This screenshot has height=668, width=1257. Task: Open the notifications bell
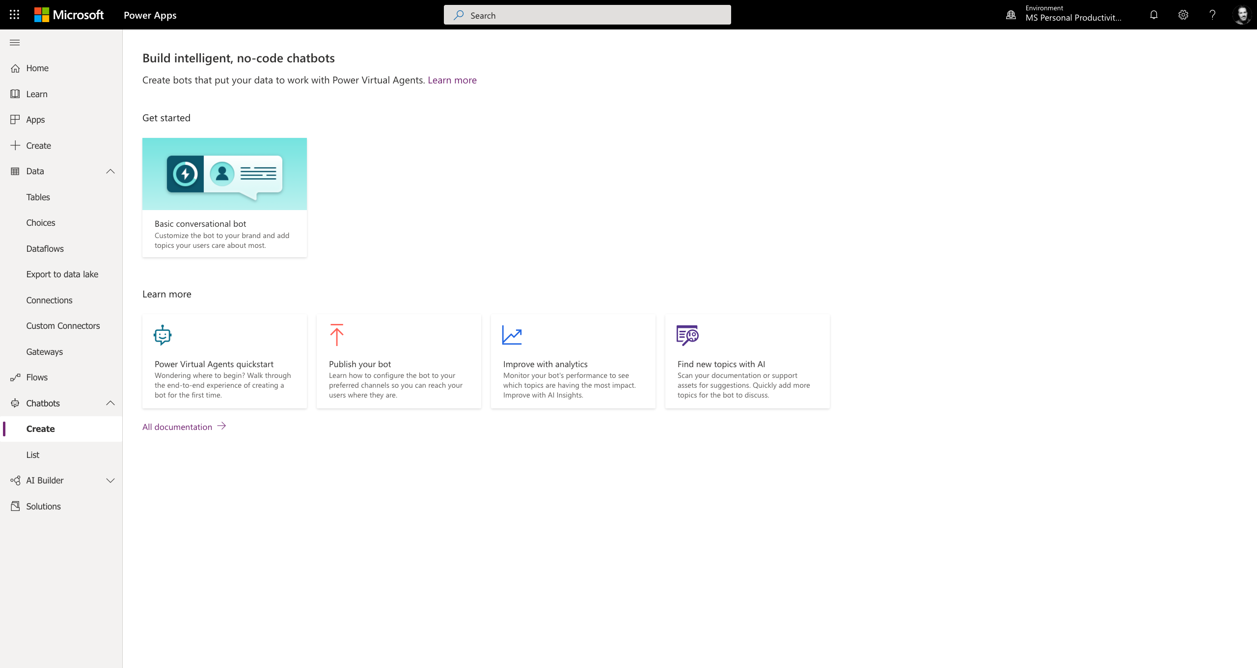click(x=1153, y=15)
